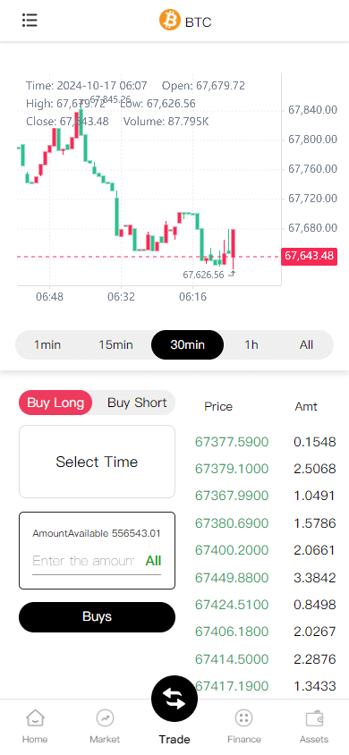The image size is (349, 755).
Task: Click the Buys button
Action: pyautogui.click(x=97, y=617)
